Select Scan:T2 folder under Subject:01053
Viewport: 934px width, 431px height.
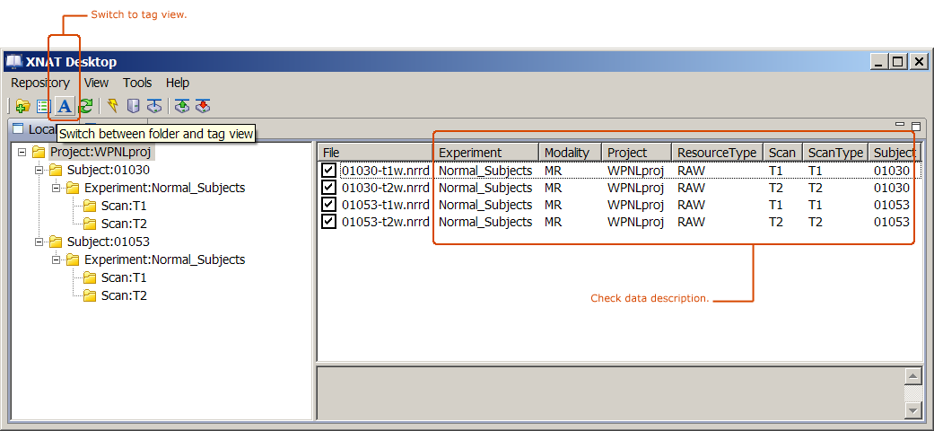click(x=124, y=295)
